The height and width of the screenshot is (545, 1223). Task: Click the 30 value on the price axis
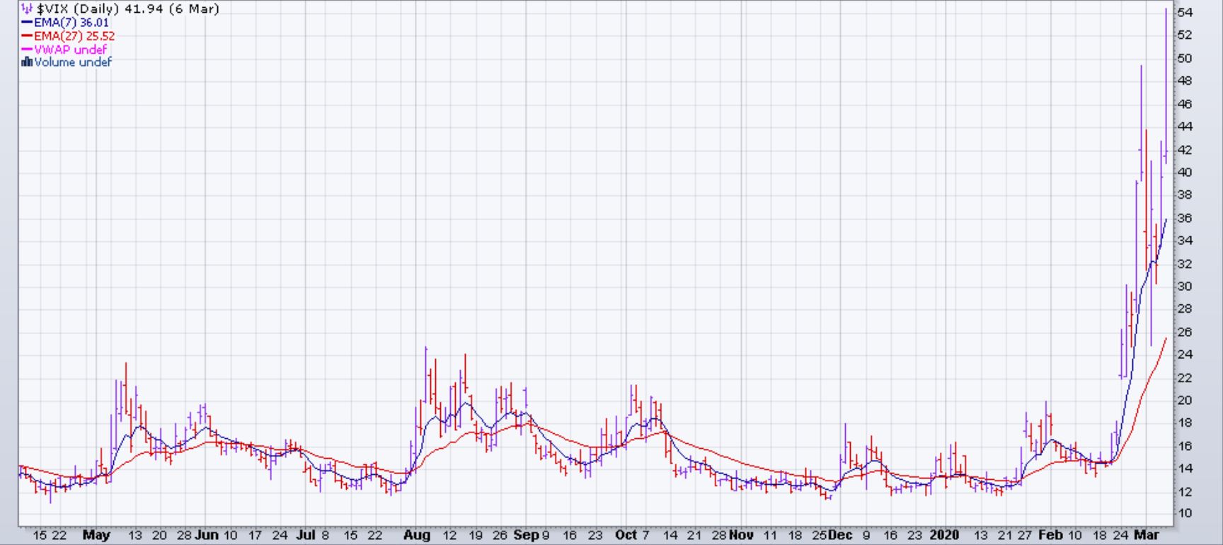click(x=1184, y=286)
